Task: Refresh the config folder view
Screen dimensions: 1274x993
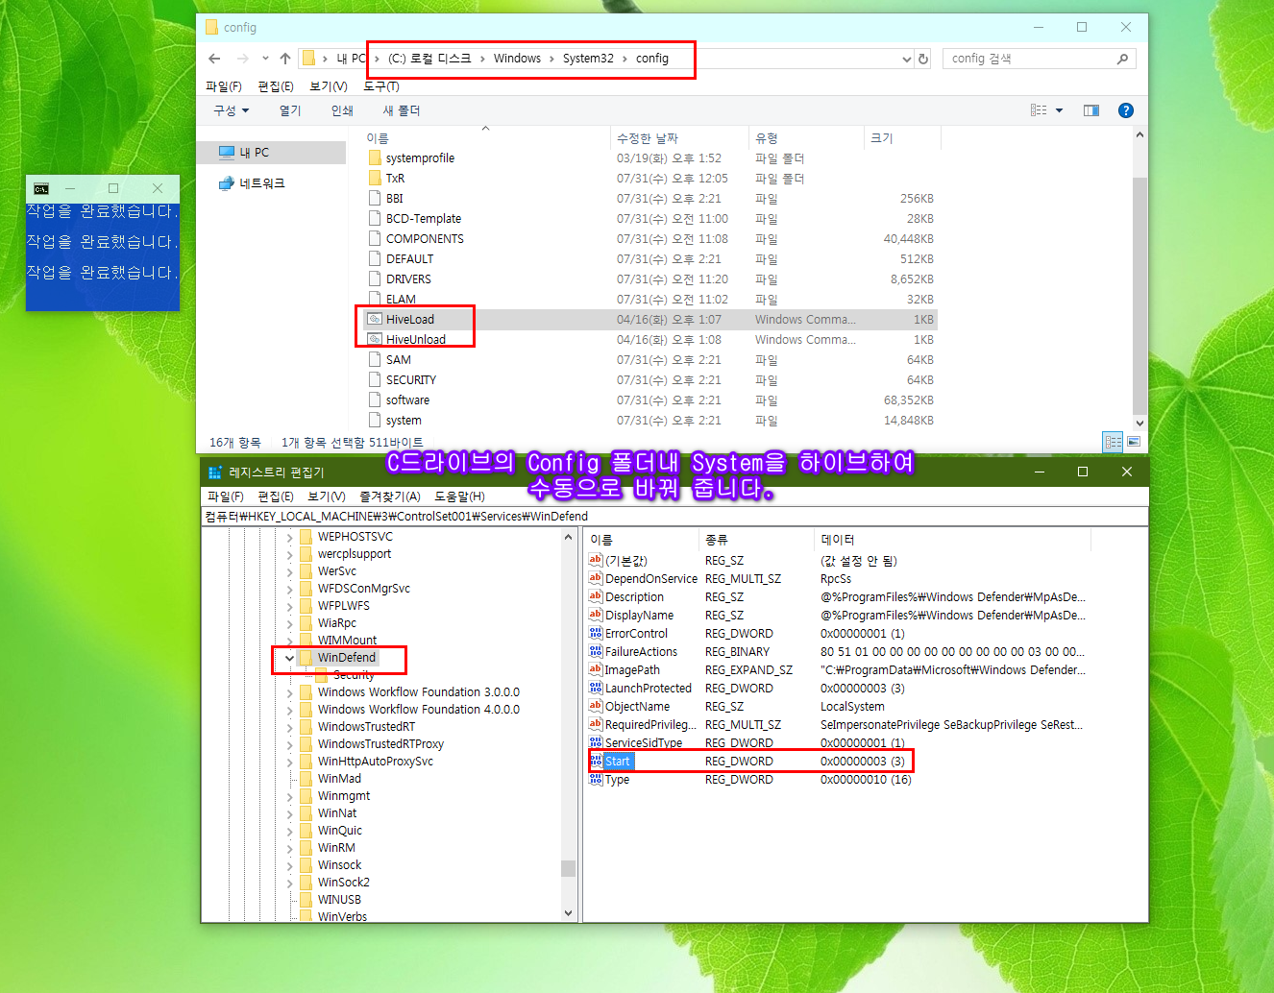Action: (x=923, y=59)
